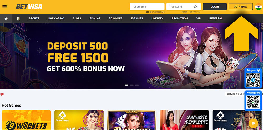
Task: Show password with the eye icon
Action: click(x=195, y=7)
